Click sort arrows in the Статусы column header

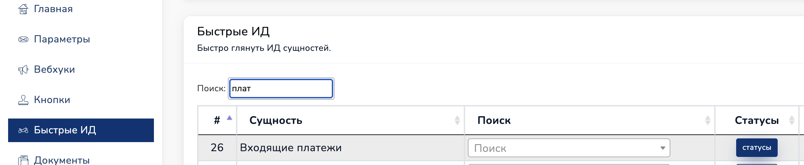(792, 120)
